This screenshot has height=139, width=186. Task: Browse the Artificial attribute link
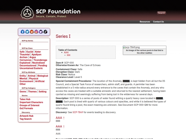[x=40, y=81]
